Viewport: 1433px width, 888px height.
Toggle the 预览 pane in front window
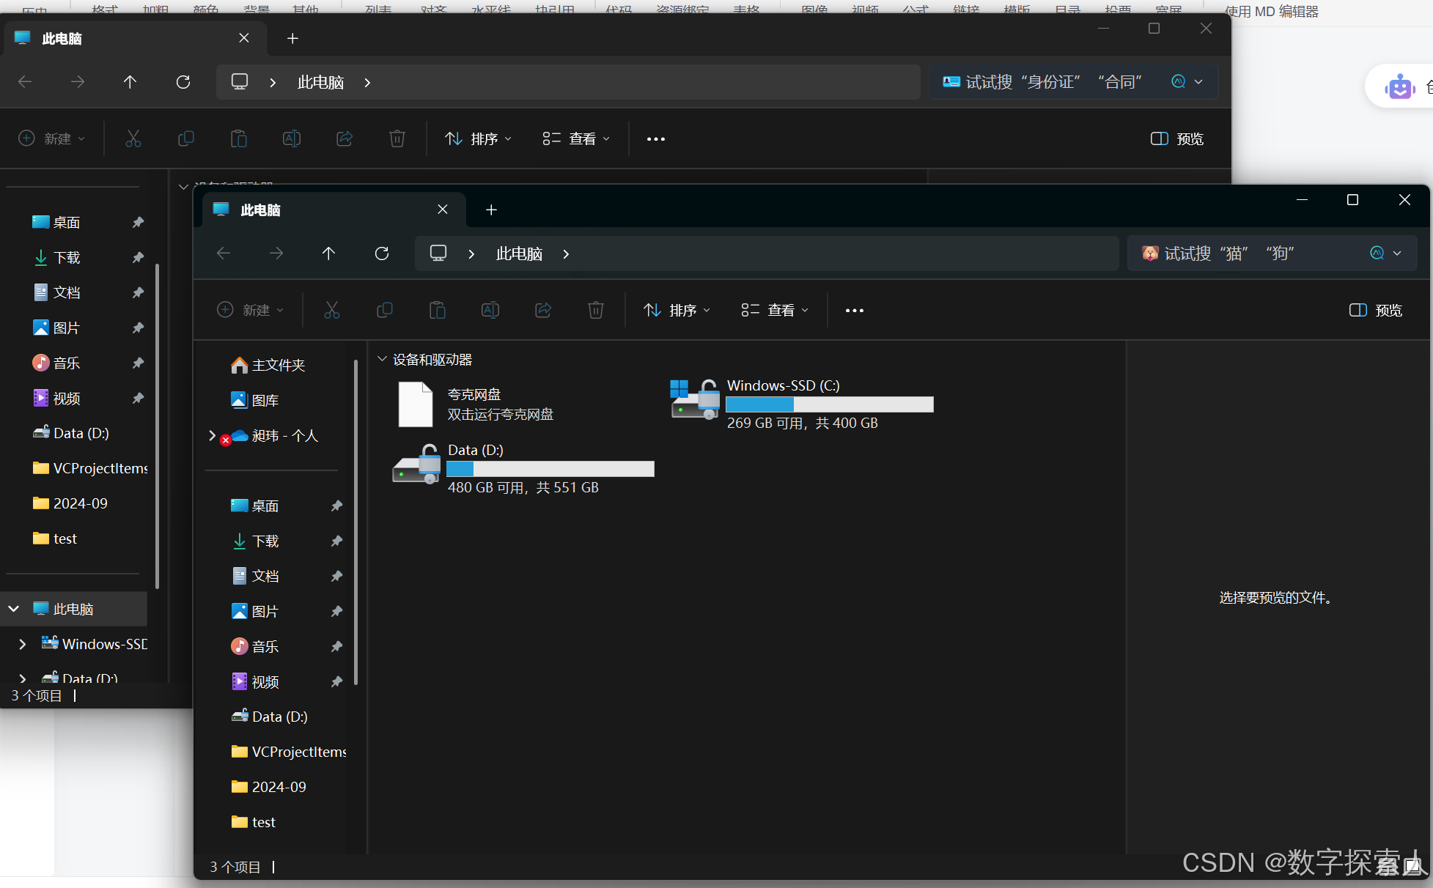coord(1375,310)
